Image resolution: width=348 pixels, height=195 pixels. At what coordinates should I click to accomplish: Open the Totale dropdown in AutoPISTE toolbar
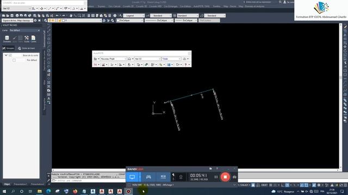point(171,59)
